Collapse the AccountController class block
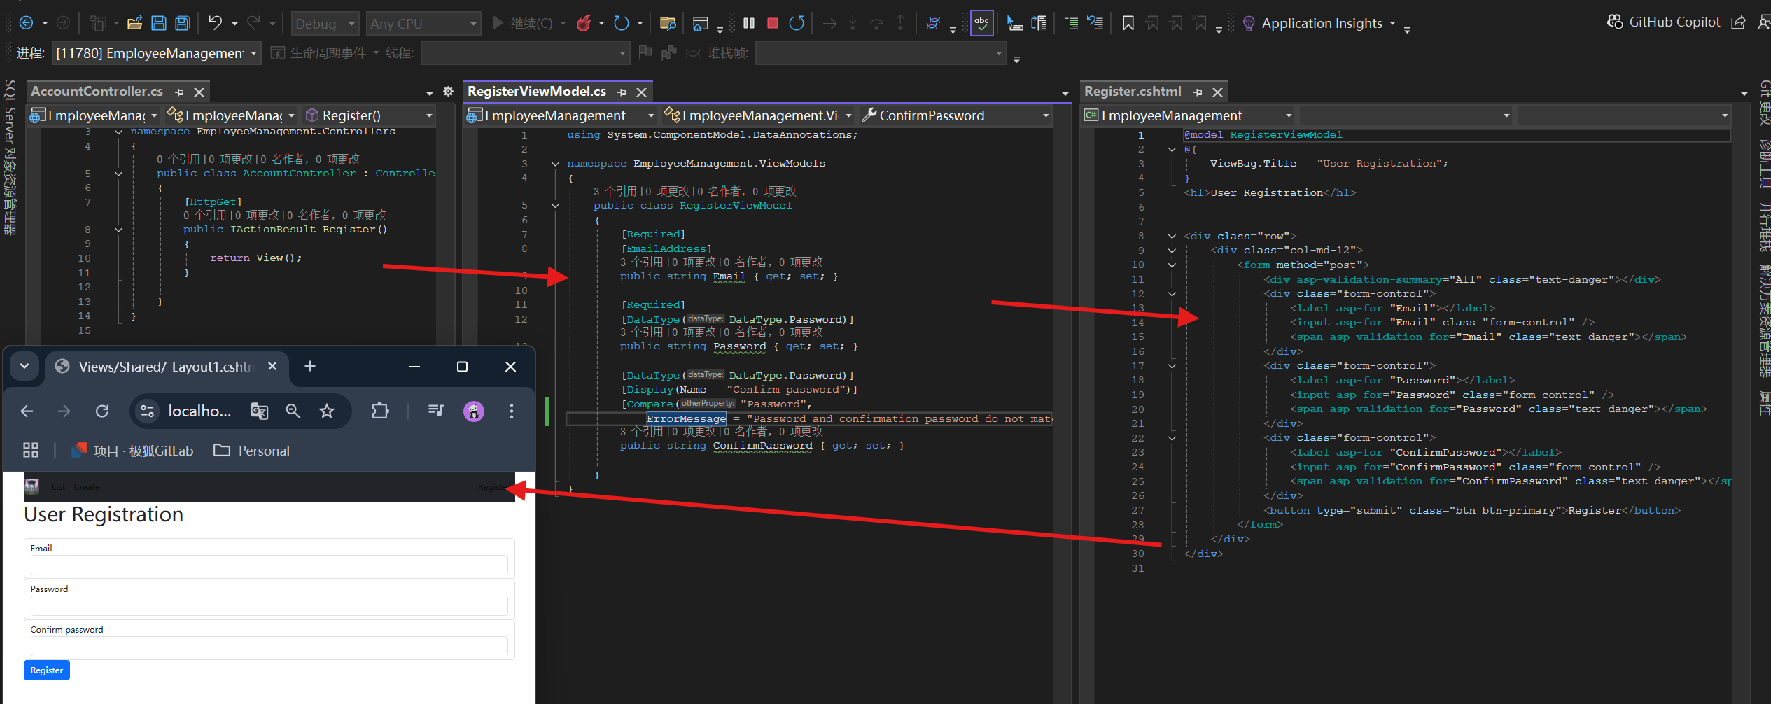Viewport: 1771px width, 704px height. coord(118,174)
